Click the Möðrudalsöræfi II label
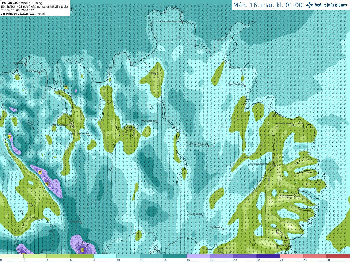 [198, 144]
